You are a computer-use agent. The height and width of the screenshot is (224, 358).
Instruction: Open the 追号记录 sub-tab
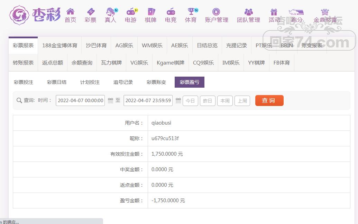pyautogui.click(x=123, y=82)
